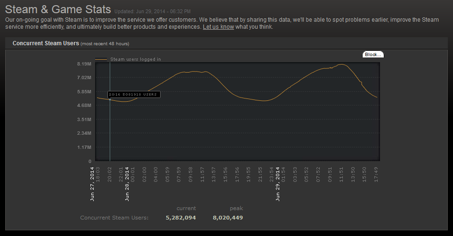Viewport: 453px width, 236px height.
Task: Click the "Let us know" link
Action: (218, 27)
